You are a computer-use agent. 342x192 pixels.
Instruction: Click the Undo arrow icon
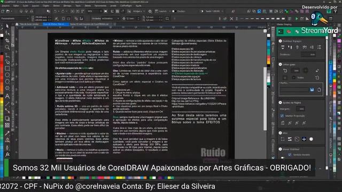tap(55, 11)
